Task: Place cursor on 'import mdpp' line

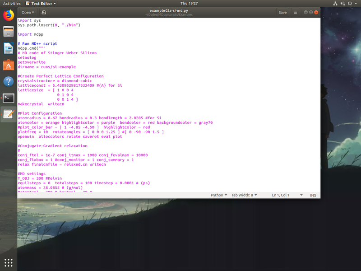Action: [30, 34]
